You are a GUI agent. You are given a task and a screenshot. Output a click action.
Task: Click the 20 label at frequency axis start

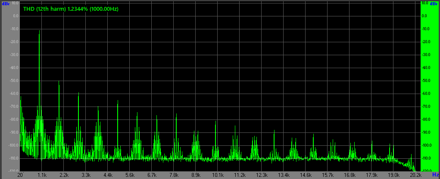(x=20, y=176)
